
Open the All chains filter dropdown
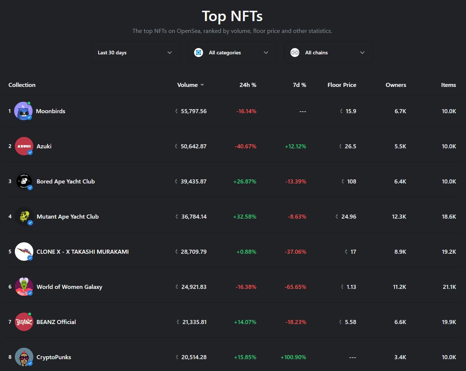329,53
